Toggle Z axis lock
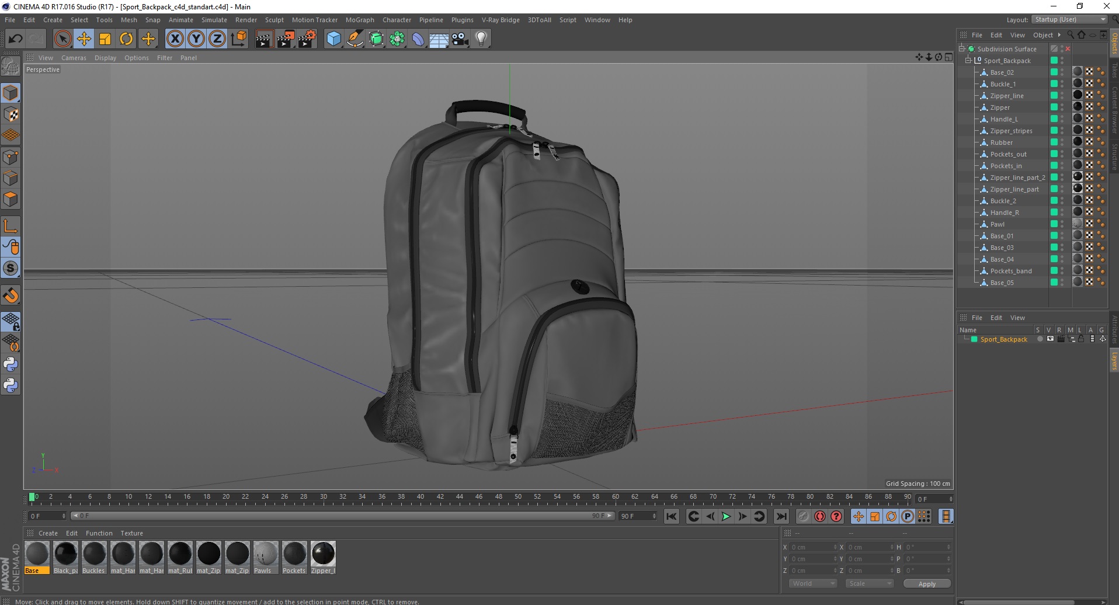 (217, 39)
